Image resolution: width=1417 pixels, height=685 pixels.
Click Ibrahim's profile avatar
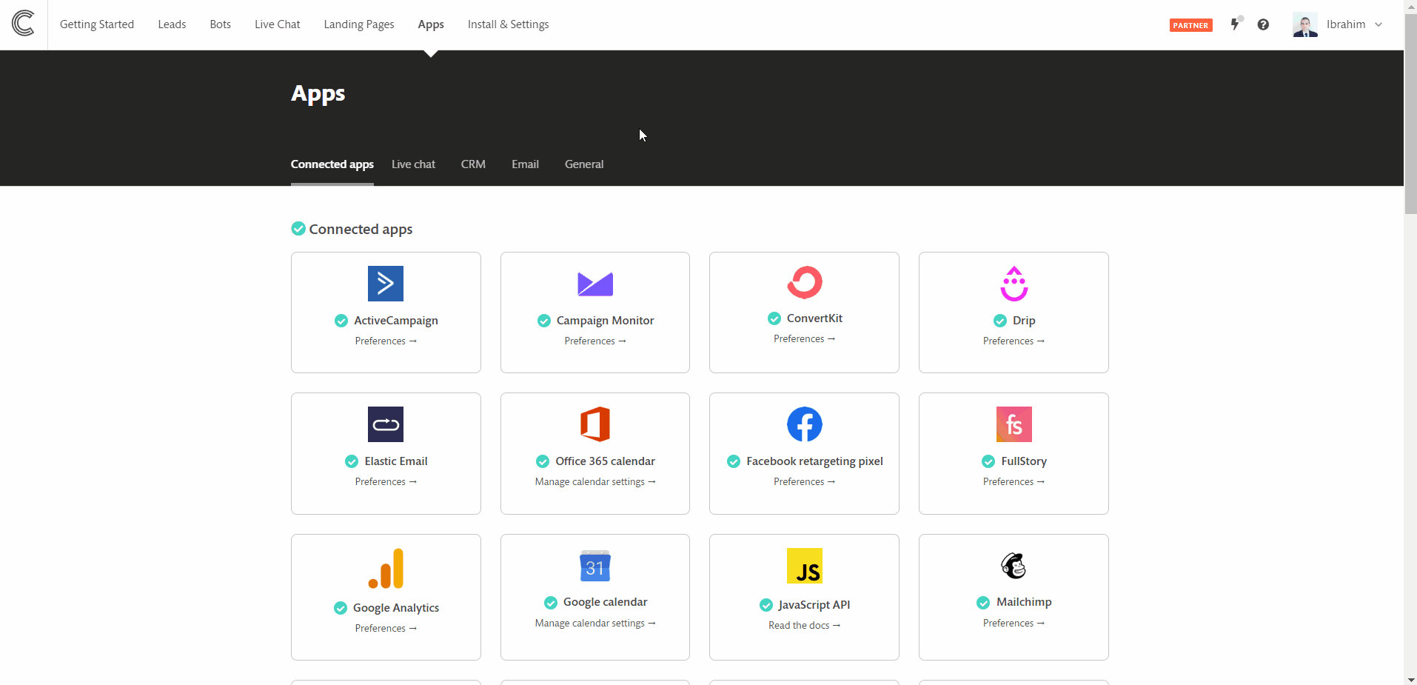1305,24
